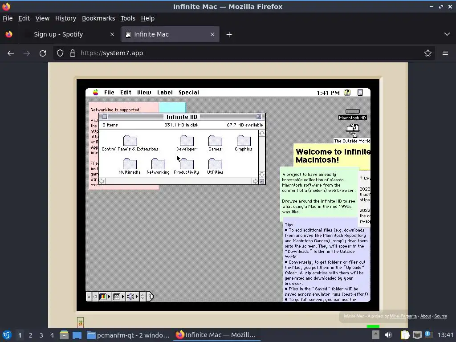Click the clipboard manager tray icon

coord(405,335)
